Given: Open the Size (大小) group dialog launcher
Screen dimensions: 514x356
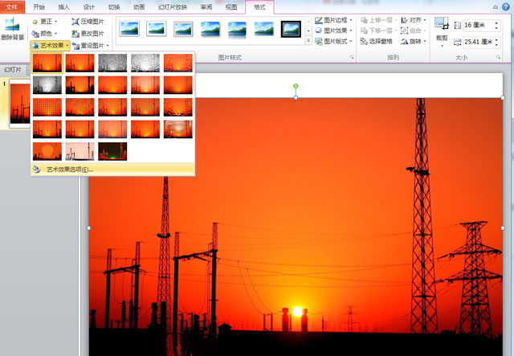Looking at the screenshot, I should (498, 57).
